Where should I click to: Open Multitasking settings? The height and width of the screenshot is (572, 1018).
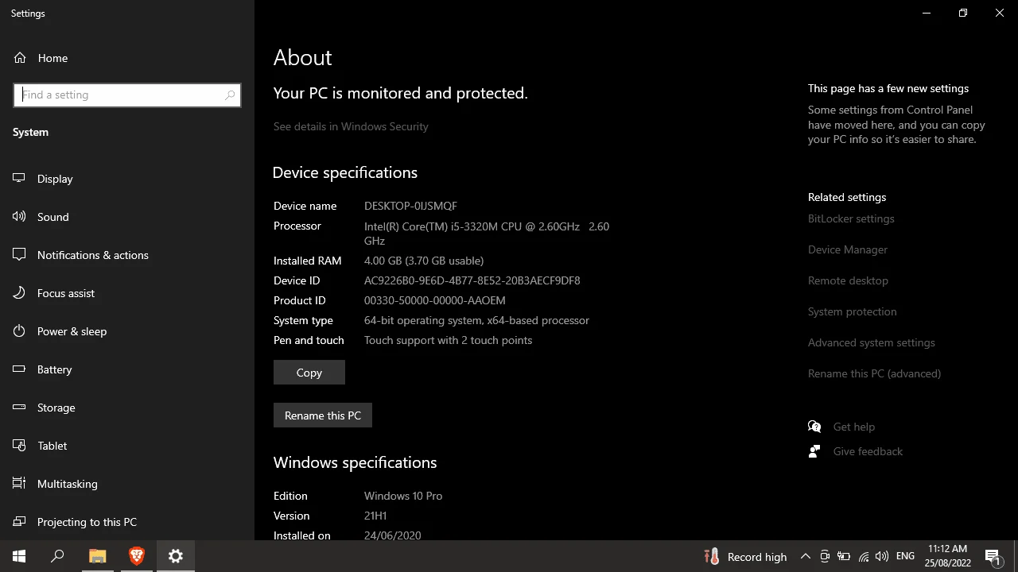pyautogui.click(x=127, y=484)
